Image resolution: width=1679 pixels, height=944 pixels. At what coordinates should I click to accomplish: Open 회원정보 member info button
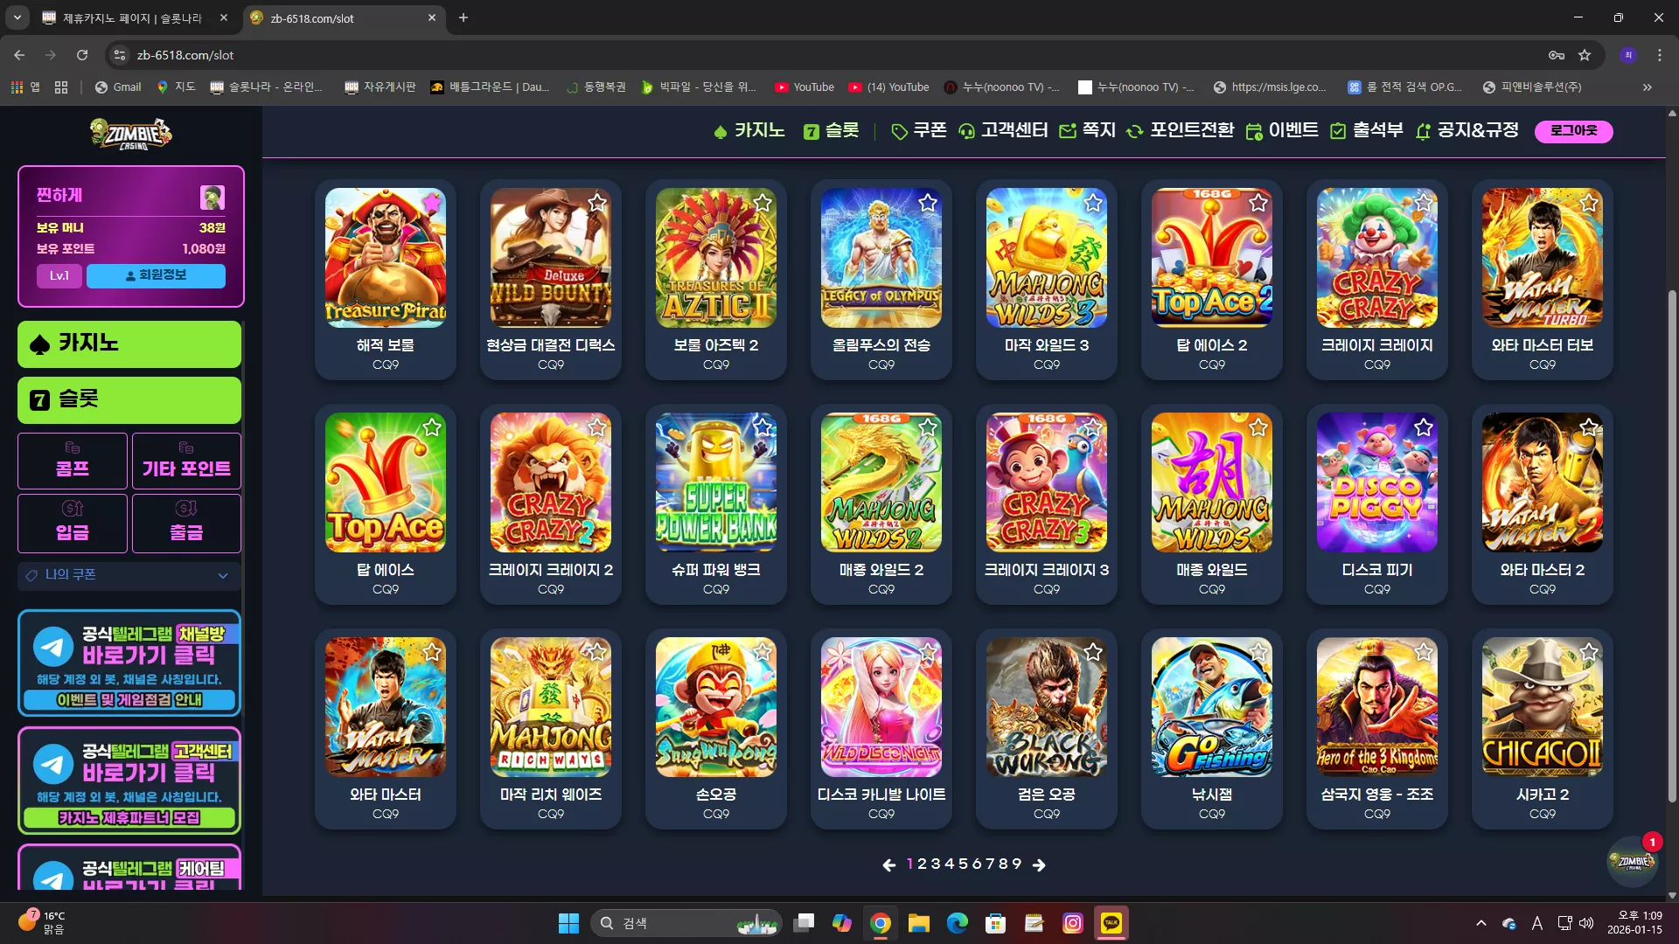point(156,275)
